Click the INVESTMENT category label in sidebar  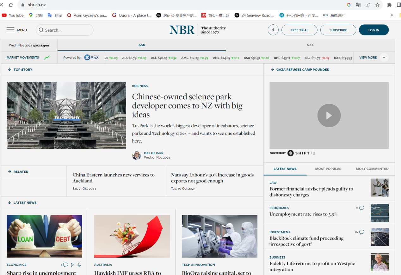280,232
